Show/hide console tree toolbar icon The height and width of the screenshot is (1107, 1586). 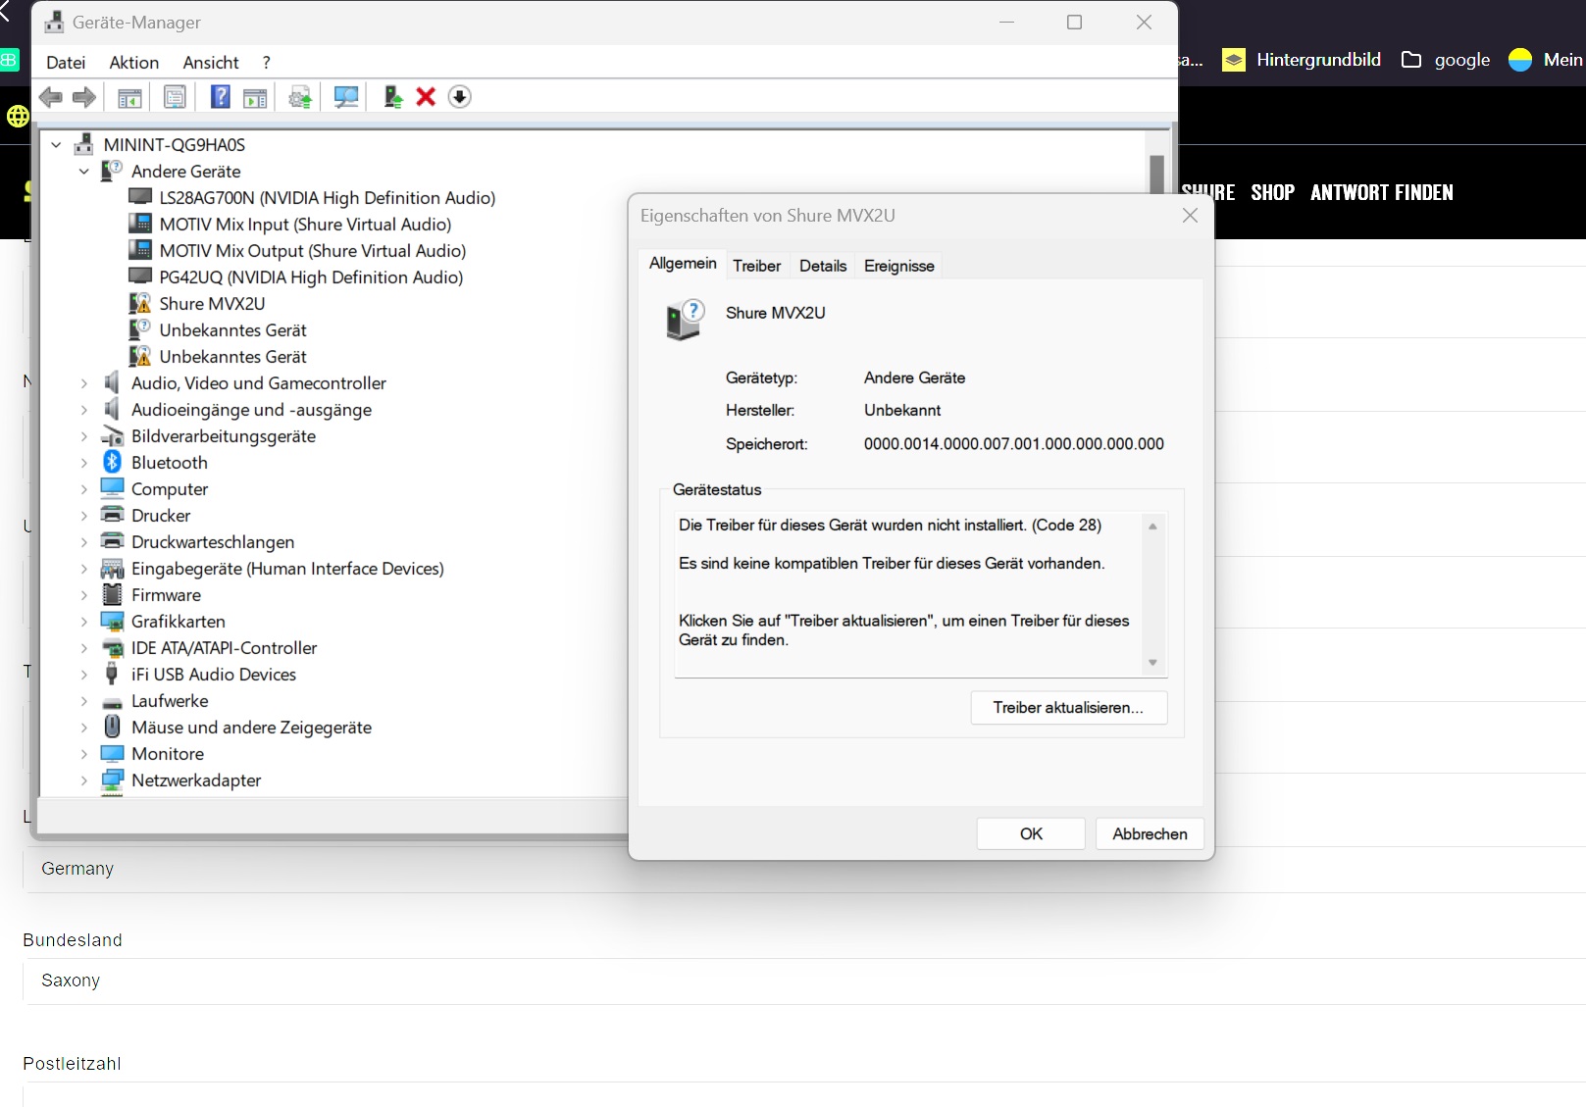[129, 97]
